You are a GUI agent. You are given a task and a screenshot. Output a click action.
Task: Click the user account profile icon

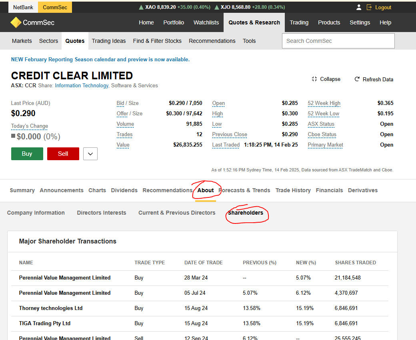pyautogui.click(x=359, y=7)
